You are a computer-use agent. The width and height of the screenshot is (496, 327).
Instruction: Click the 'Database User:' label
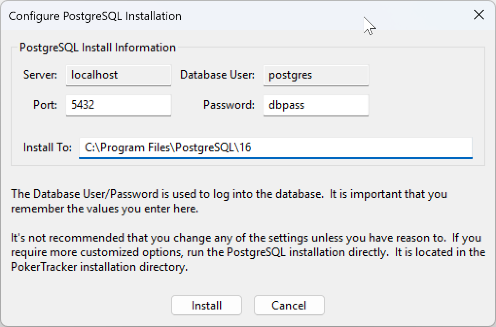click(x=217, y=75)
